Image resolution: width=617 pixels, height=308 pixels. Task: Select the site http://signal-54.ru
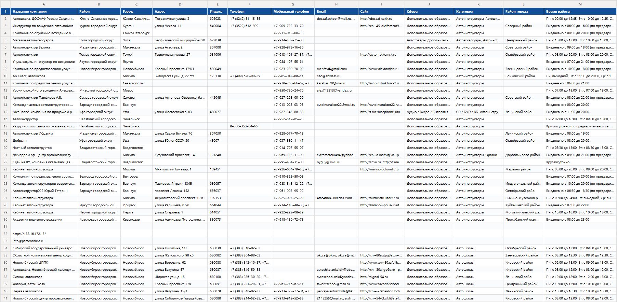(381, 277)
